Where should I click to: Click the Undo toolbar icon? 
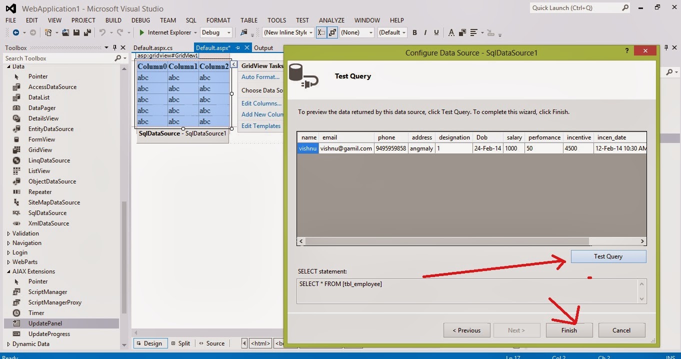pyautogui.click(x=102, y=32)
